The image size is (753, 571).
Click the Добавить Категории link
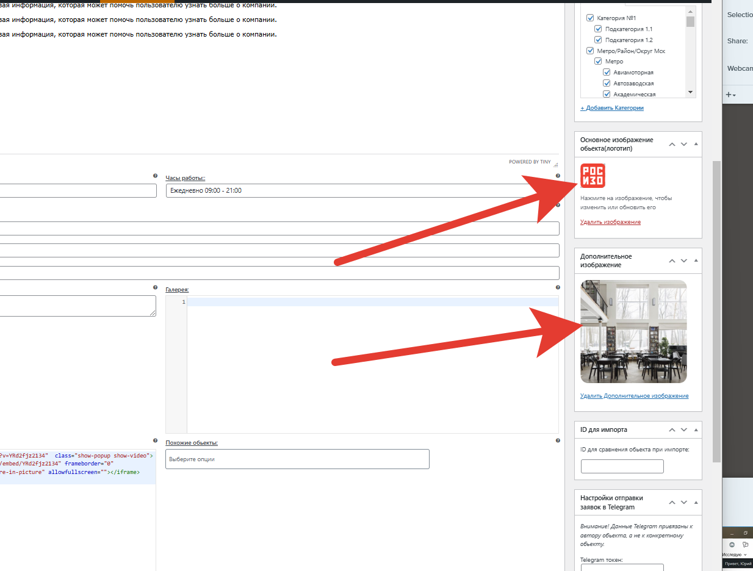[x=611, y=108]
